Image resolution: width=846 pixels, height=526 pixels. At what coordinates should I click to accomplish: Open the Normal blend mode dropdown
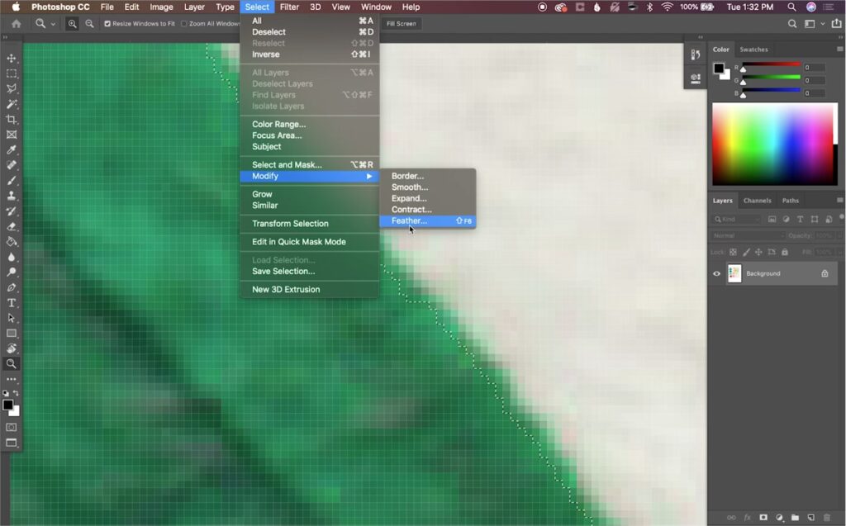[746, 235]
